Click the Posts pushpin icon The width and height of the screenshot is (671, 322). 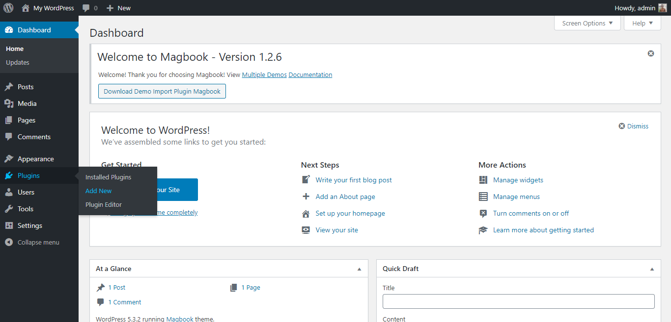[9, 87]
